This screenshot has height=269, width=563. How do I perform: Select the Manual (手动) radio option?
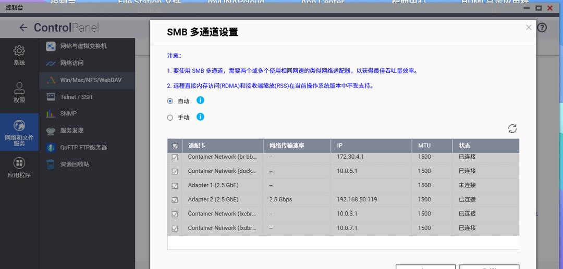[170, 118]
